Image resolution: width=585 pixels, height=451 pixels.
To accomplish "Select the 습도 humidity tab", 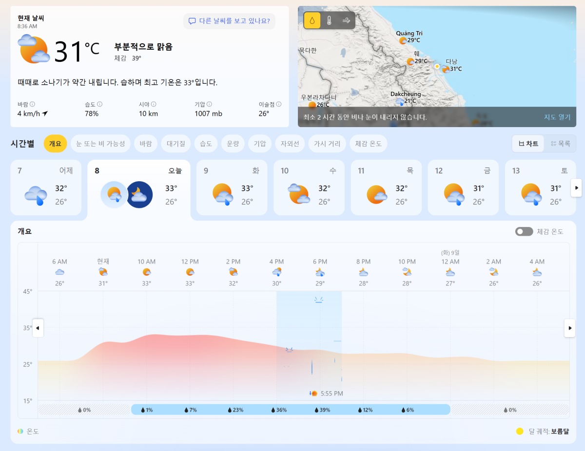I will tap(205, 144).
